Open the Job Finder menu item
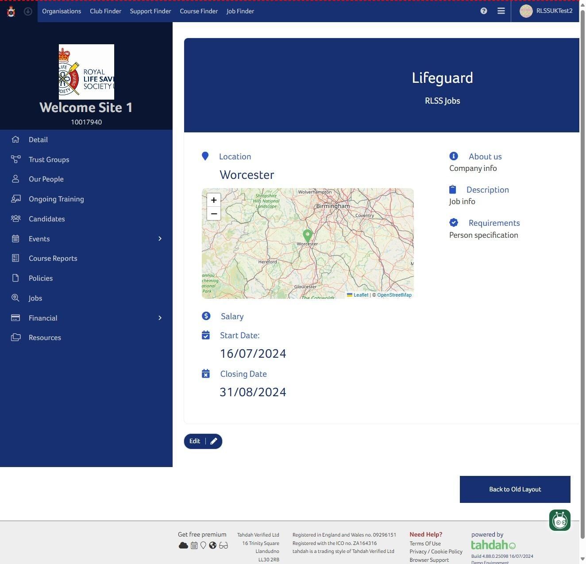This screenshot has width=586, height=564. 240,11
